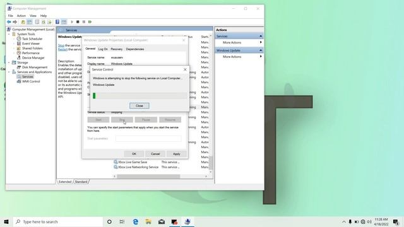404x227 pixels.
Task: Select Event Viewer in the tree
Action: pos(31,44)
